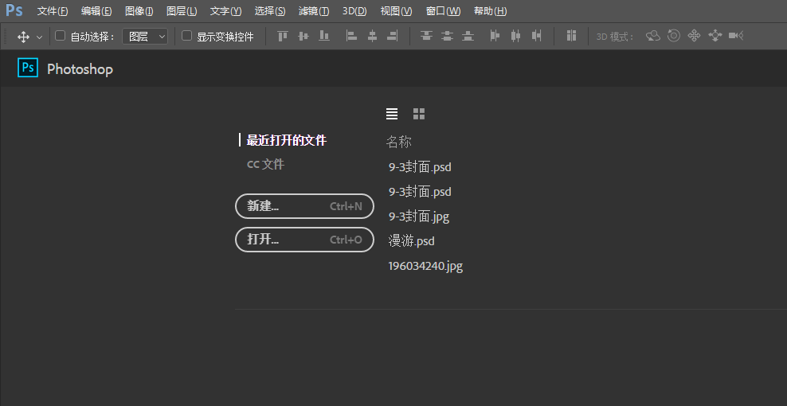The height and width of the screenshot is (406, 787).
Task: Switch recent files to thumbnail grid view
Action: 419,114
